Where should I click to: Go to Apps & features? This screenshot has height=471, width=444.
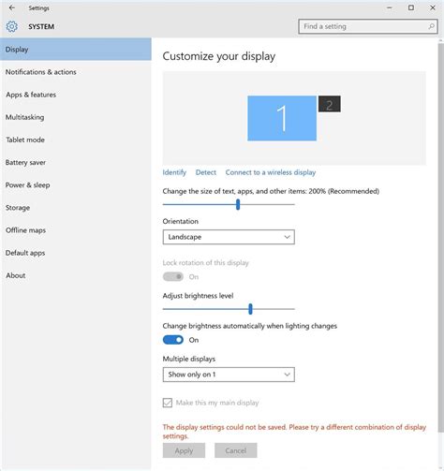point(76,95)
